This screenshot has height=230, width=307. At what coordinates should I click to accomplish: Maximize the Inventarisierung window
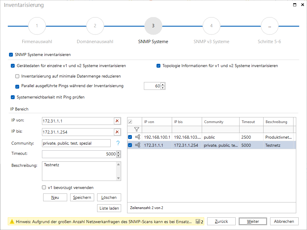(x=294, y=5)
